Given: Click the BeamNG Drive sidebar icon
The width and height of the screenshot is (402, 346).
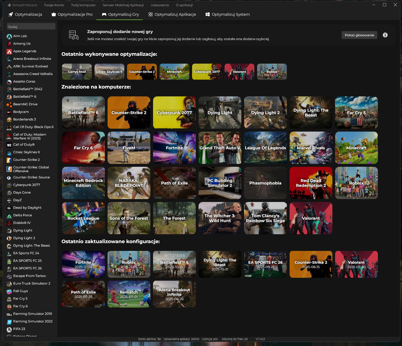Looking at the screenshot, I should 9,105.
